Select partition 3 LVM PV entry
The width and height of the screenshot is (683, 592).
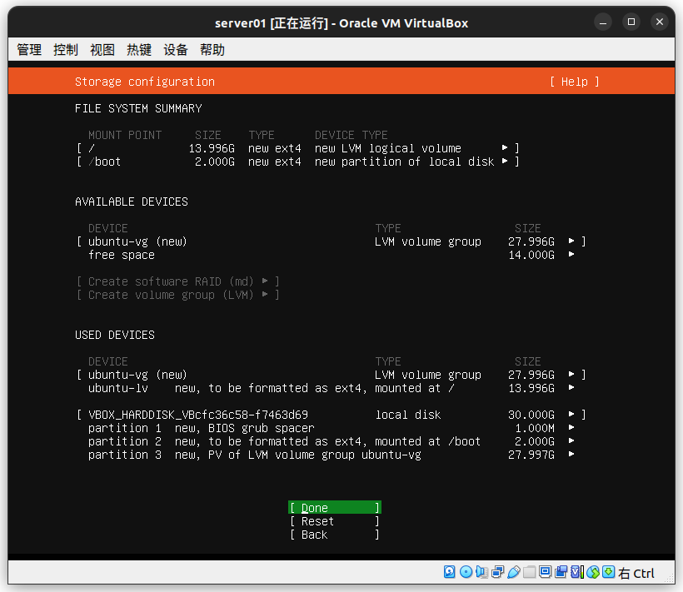331,455
